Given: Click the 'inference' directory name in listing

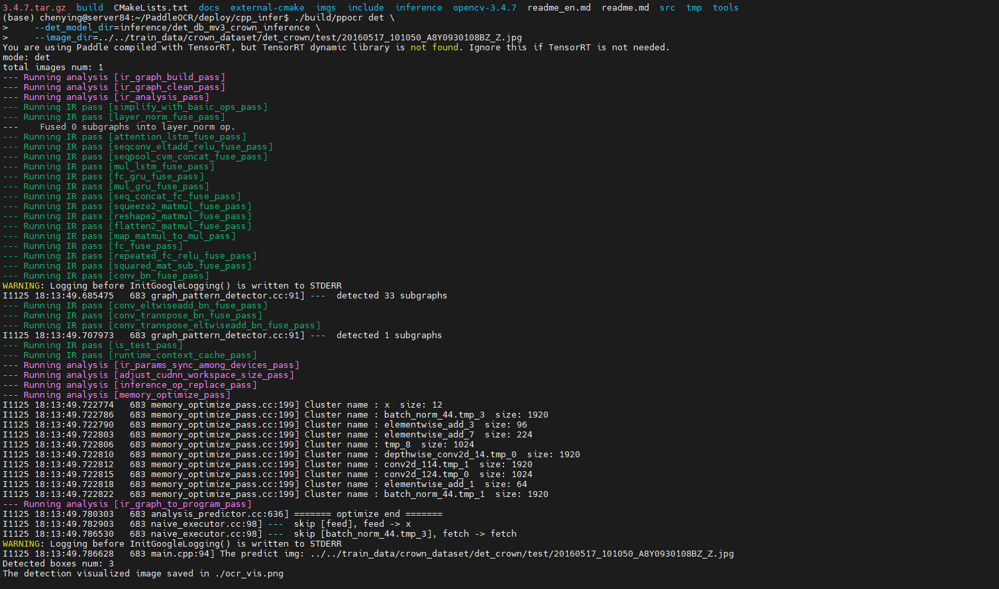Looking at the screenshot, I should [419, 7].
